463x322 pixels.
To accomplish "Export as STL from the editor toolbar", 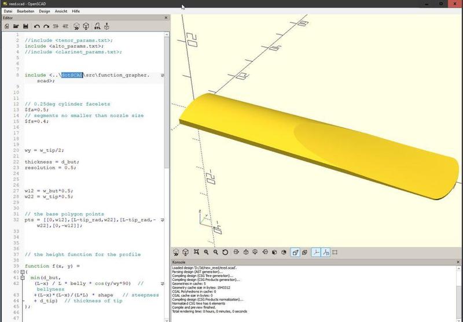I will [x=97, y=27].
